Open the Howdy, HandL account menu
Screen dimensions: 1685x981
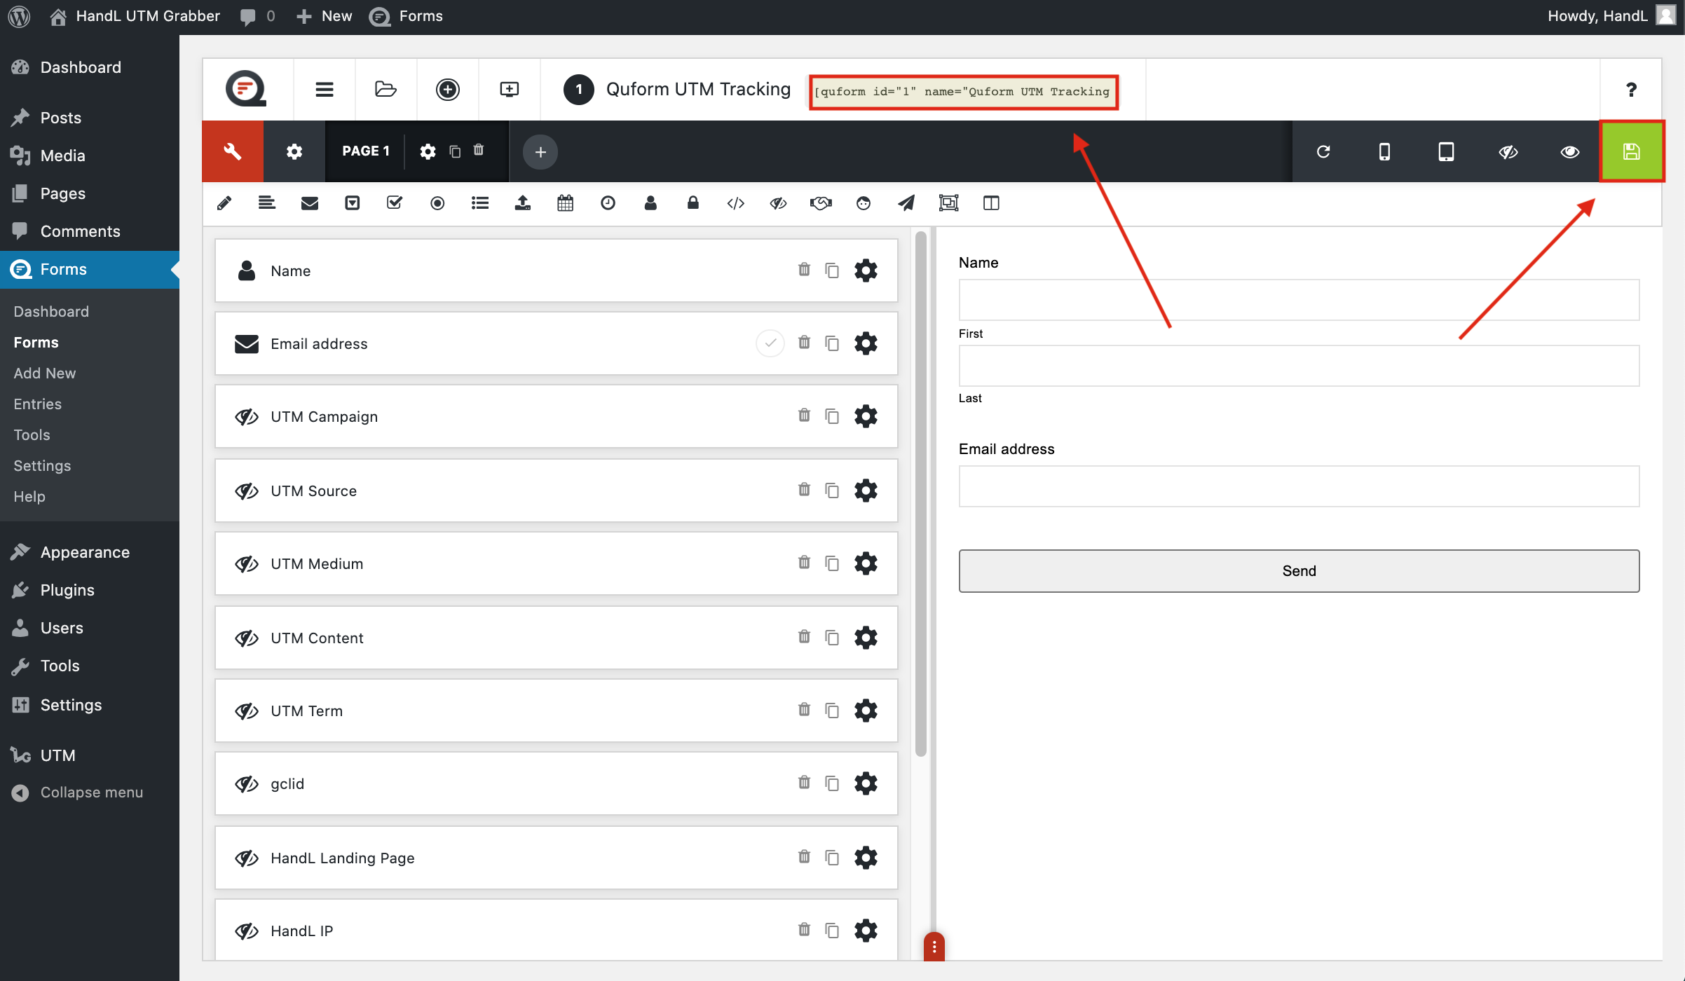click(x=1611, y=16)
